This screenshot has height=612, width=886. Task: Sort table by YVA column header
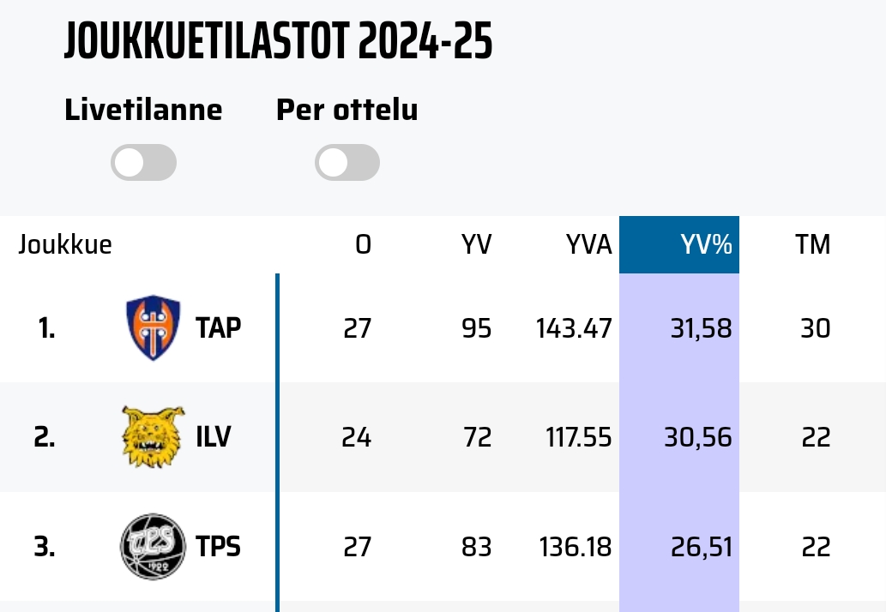(x=588, y=245)
